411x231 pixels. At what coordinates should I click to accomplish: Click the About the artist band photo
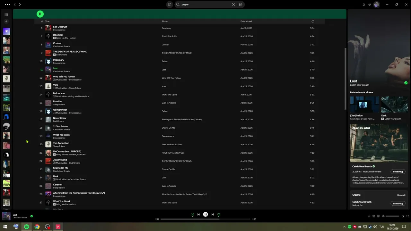click(379, 143)
